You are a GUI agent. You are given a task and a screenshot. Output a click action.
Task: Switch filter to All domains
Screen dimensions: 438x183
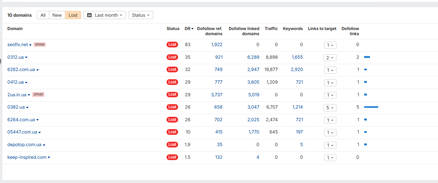tap(43, 15)
